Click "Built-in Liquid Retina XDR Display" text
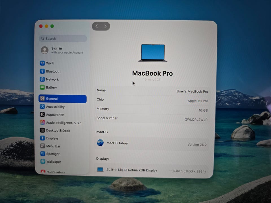Screen dimensions: 271x203 tap(132, 170)
